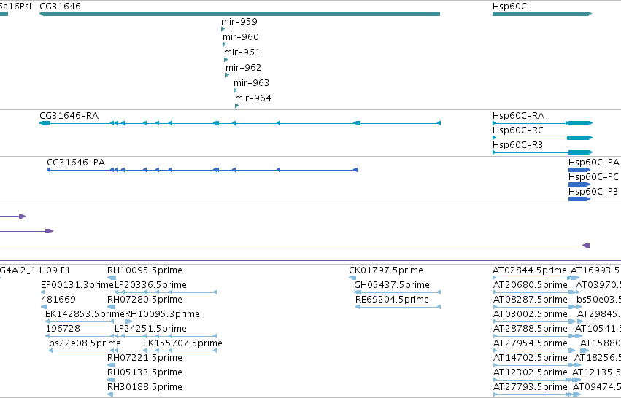Click the AT08287.5prime EST label
621x398 pixels.
coord(531,300)
